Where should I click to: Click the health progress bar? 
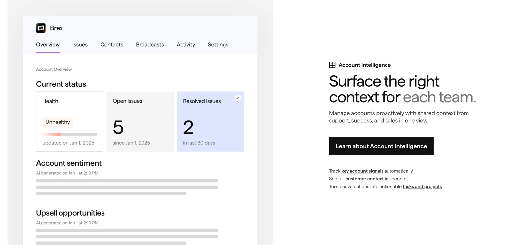(x=69, y=134)
